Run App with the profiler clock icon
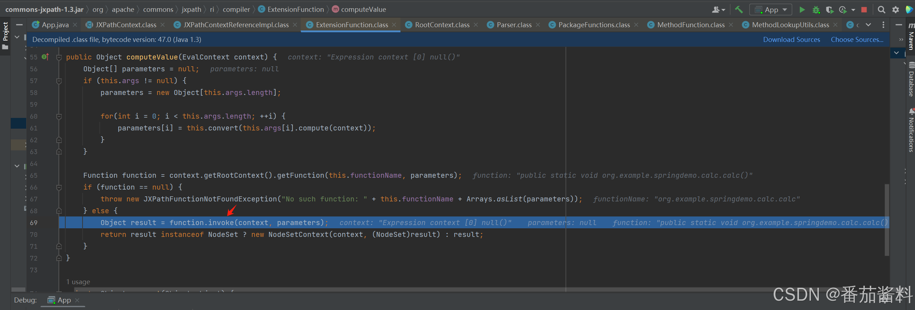 point(843,10)
